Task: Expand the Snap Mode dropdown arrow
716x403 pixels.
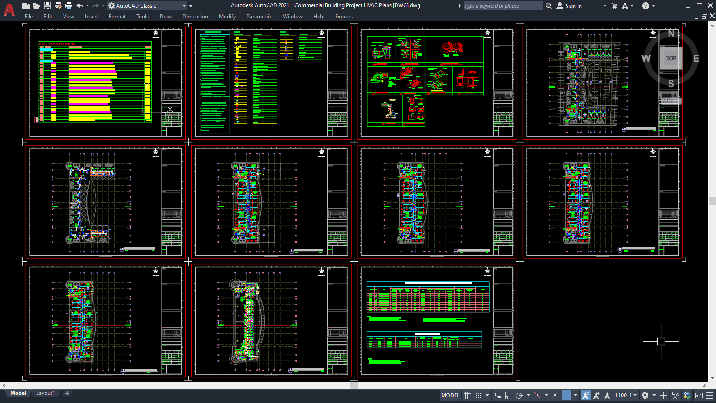Action: tap(487, 395)
